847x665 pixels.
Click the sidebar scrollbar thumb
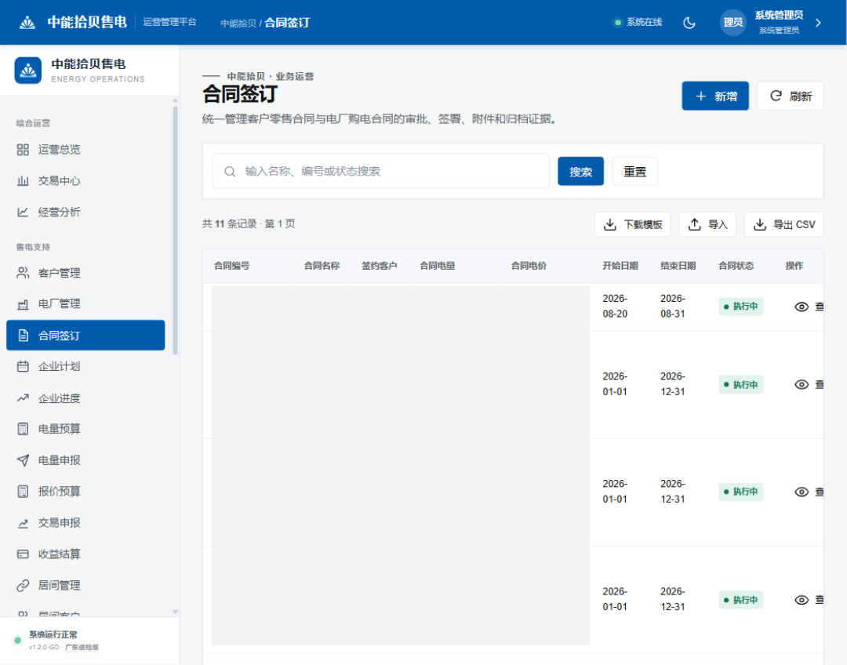tap(175, 230)
